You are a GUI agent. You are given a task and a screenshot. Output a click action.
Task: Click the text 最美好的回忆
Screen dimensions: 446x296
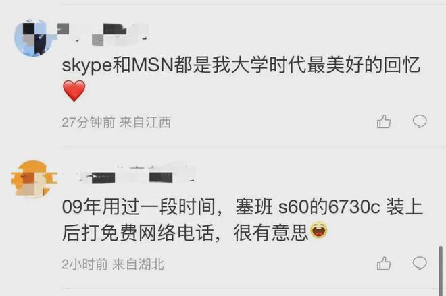[x=364, y=65]
